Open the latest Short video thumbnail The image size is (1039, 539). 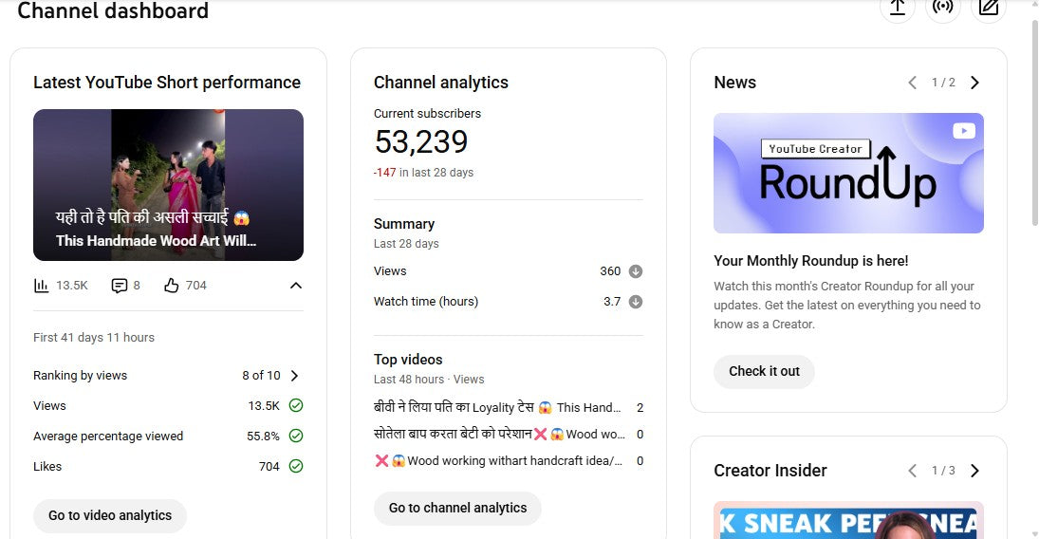pyautogui.click(x=168, y=185)
